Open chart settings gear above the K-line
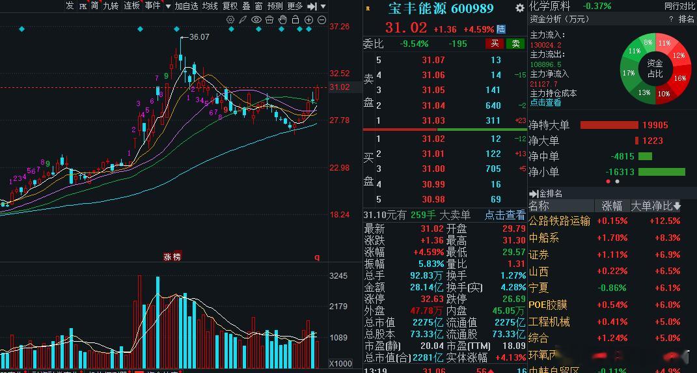 coord(230,20)
